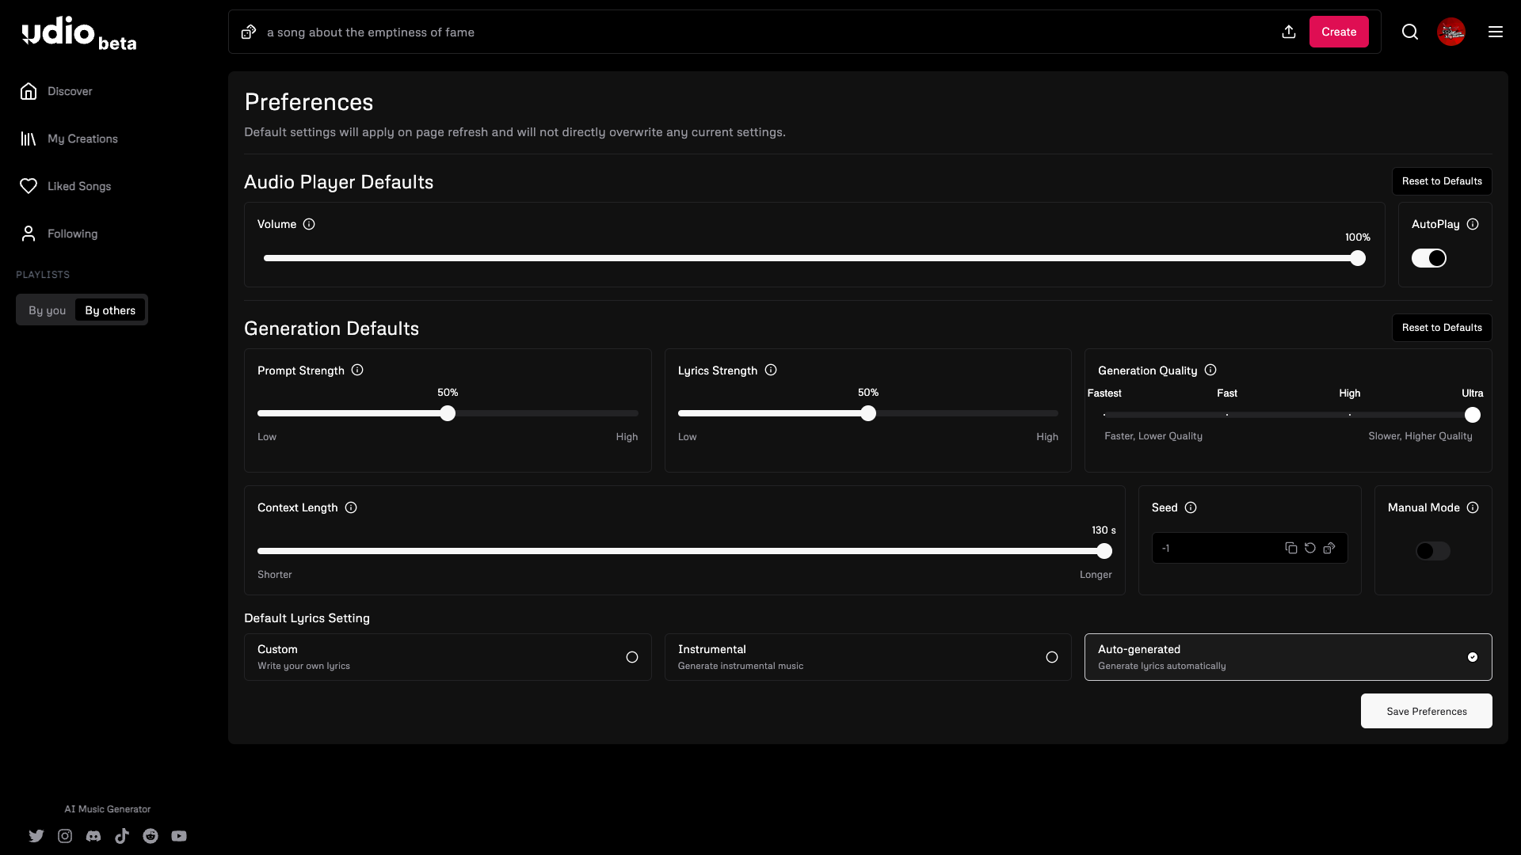Enable the Manual Mode switch
This screenshot has height=855, width=1521.
[1432, 551]
